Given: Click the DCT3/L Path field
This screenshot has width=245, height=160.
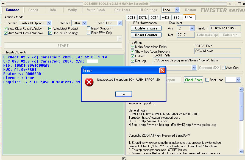Looking at the screenshot, I should [x=218, y=51].
